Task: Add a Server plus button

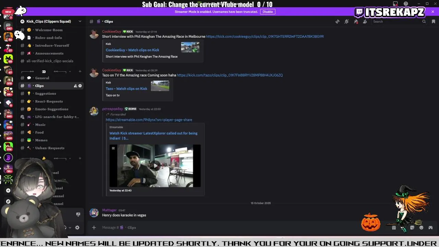Action: tap(8, 190)
